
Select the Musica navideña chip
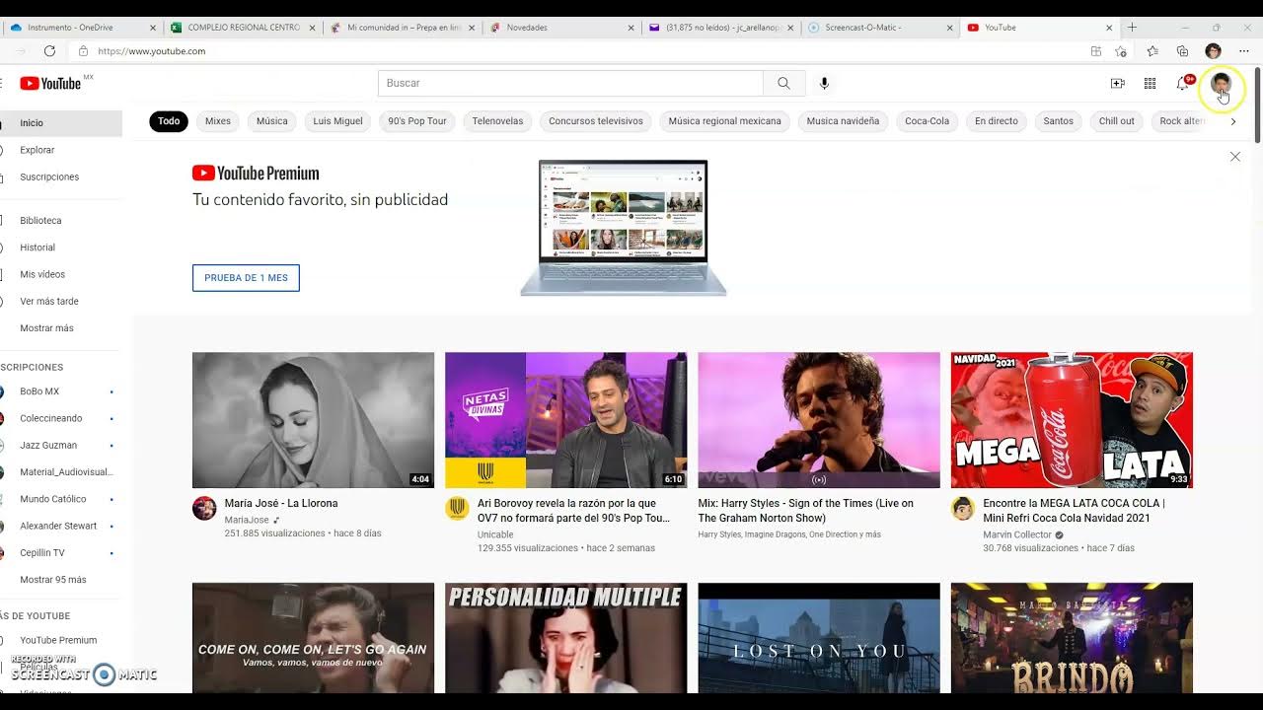(843, 121)
